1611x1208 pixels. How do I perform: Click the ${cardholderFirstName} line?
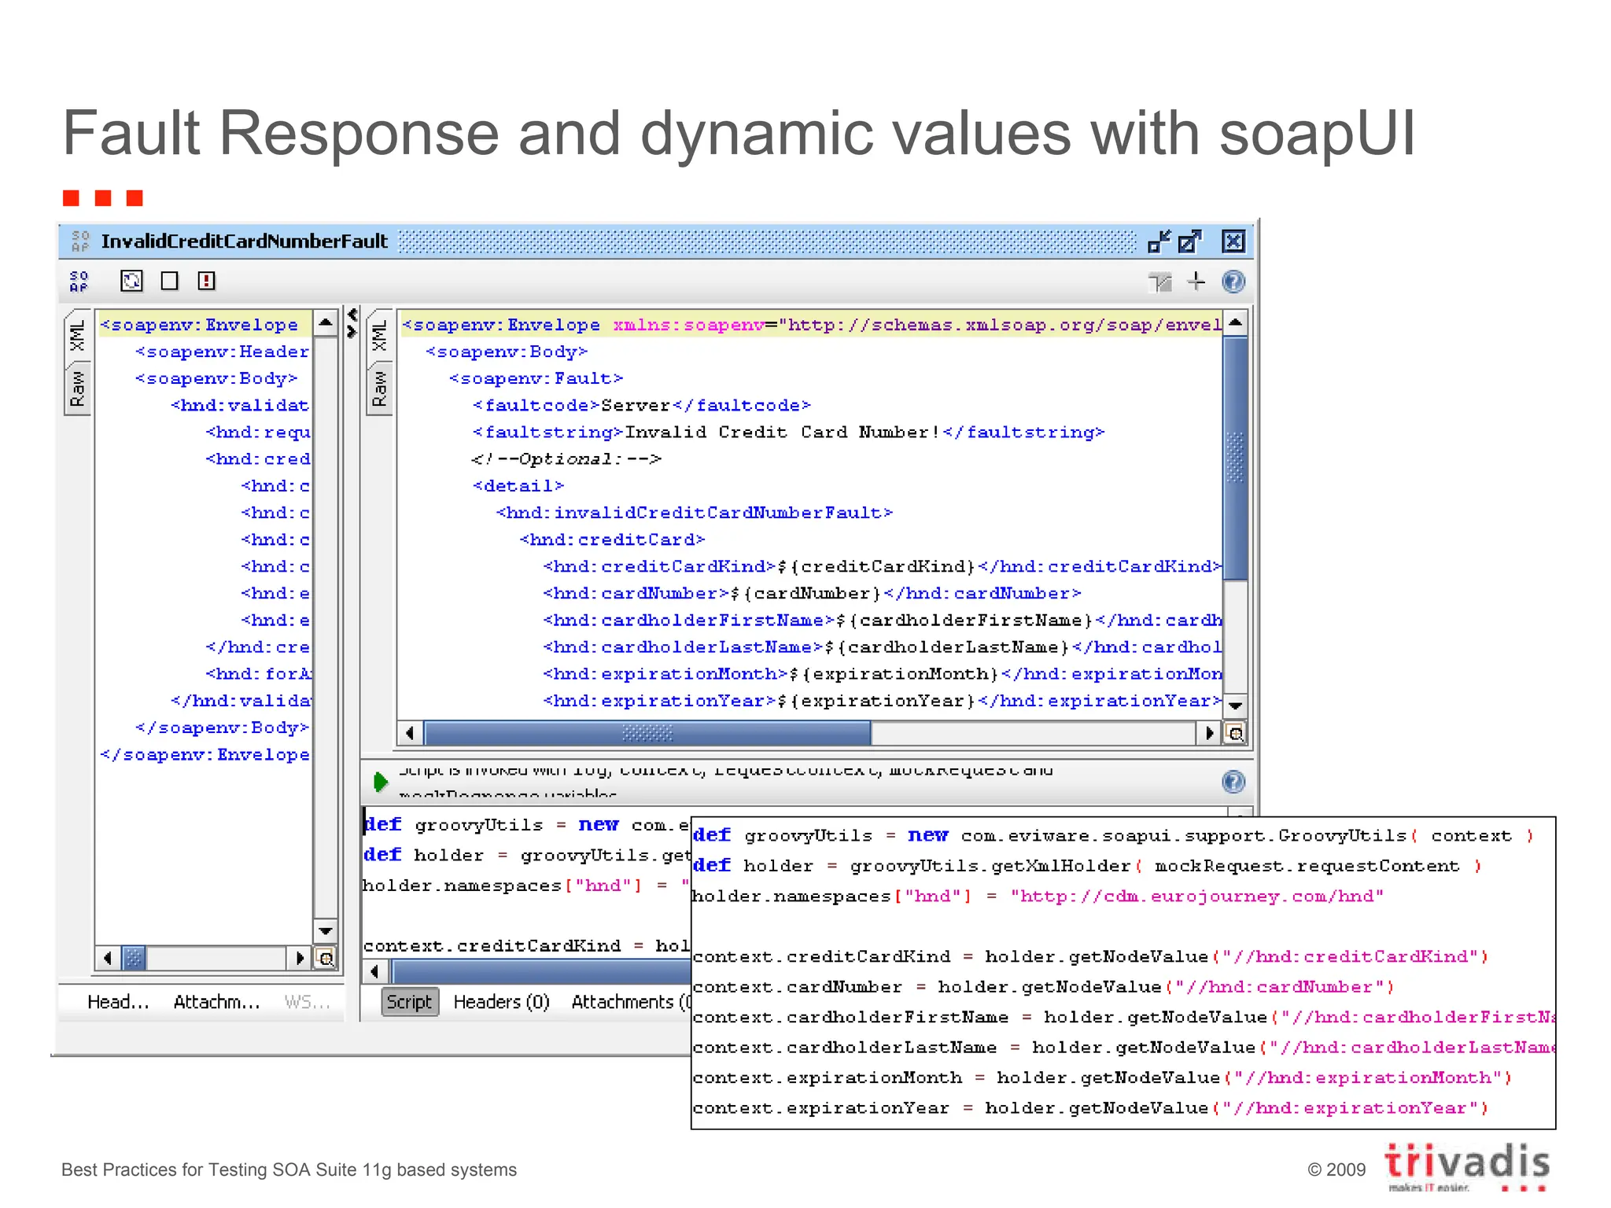(882, 620)
